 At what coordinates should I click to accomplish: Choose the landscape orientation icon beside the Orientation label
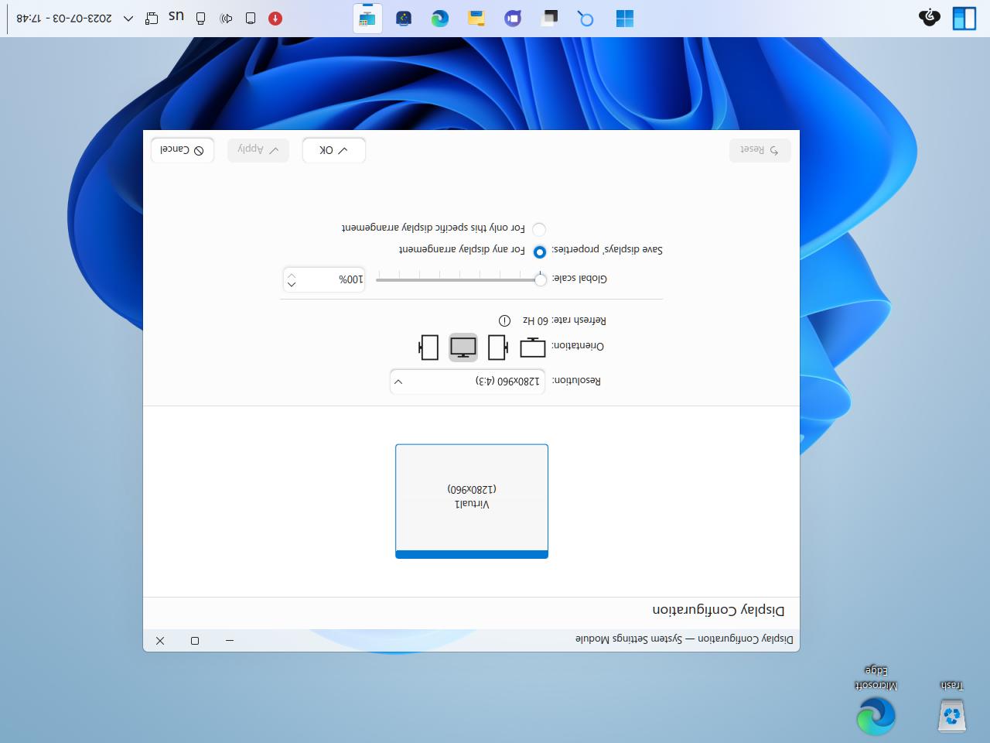point(533,348)
